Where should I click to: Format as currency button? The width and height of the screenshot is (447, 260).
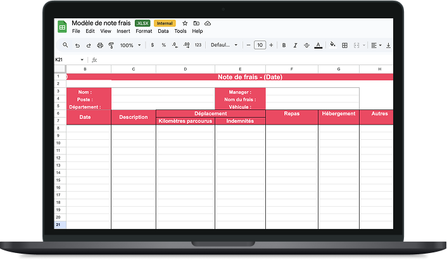pyautogui.click(x=152, y=46)
